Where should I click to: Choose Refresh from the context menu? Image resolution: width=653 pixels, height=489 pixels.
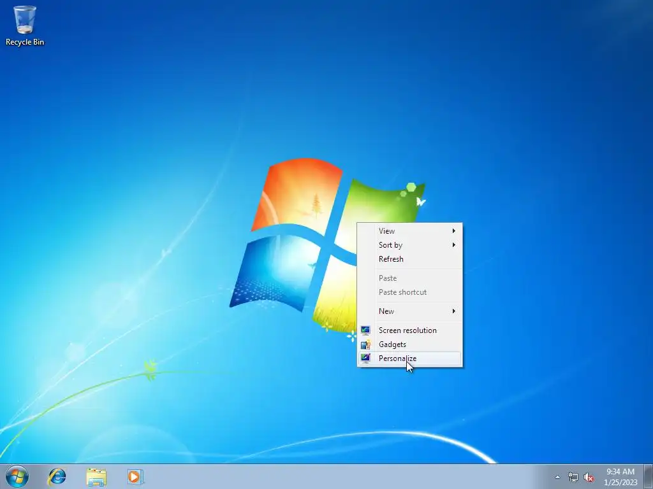410,259
